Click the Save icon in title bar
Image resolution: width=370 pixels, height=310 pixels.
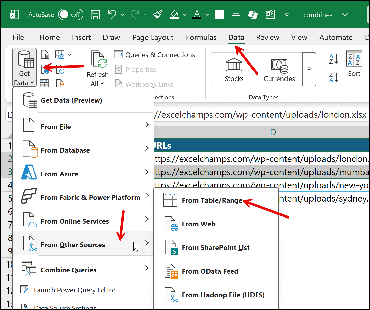coord(95,15)
